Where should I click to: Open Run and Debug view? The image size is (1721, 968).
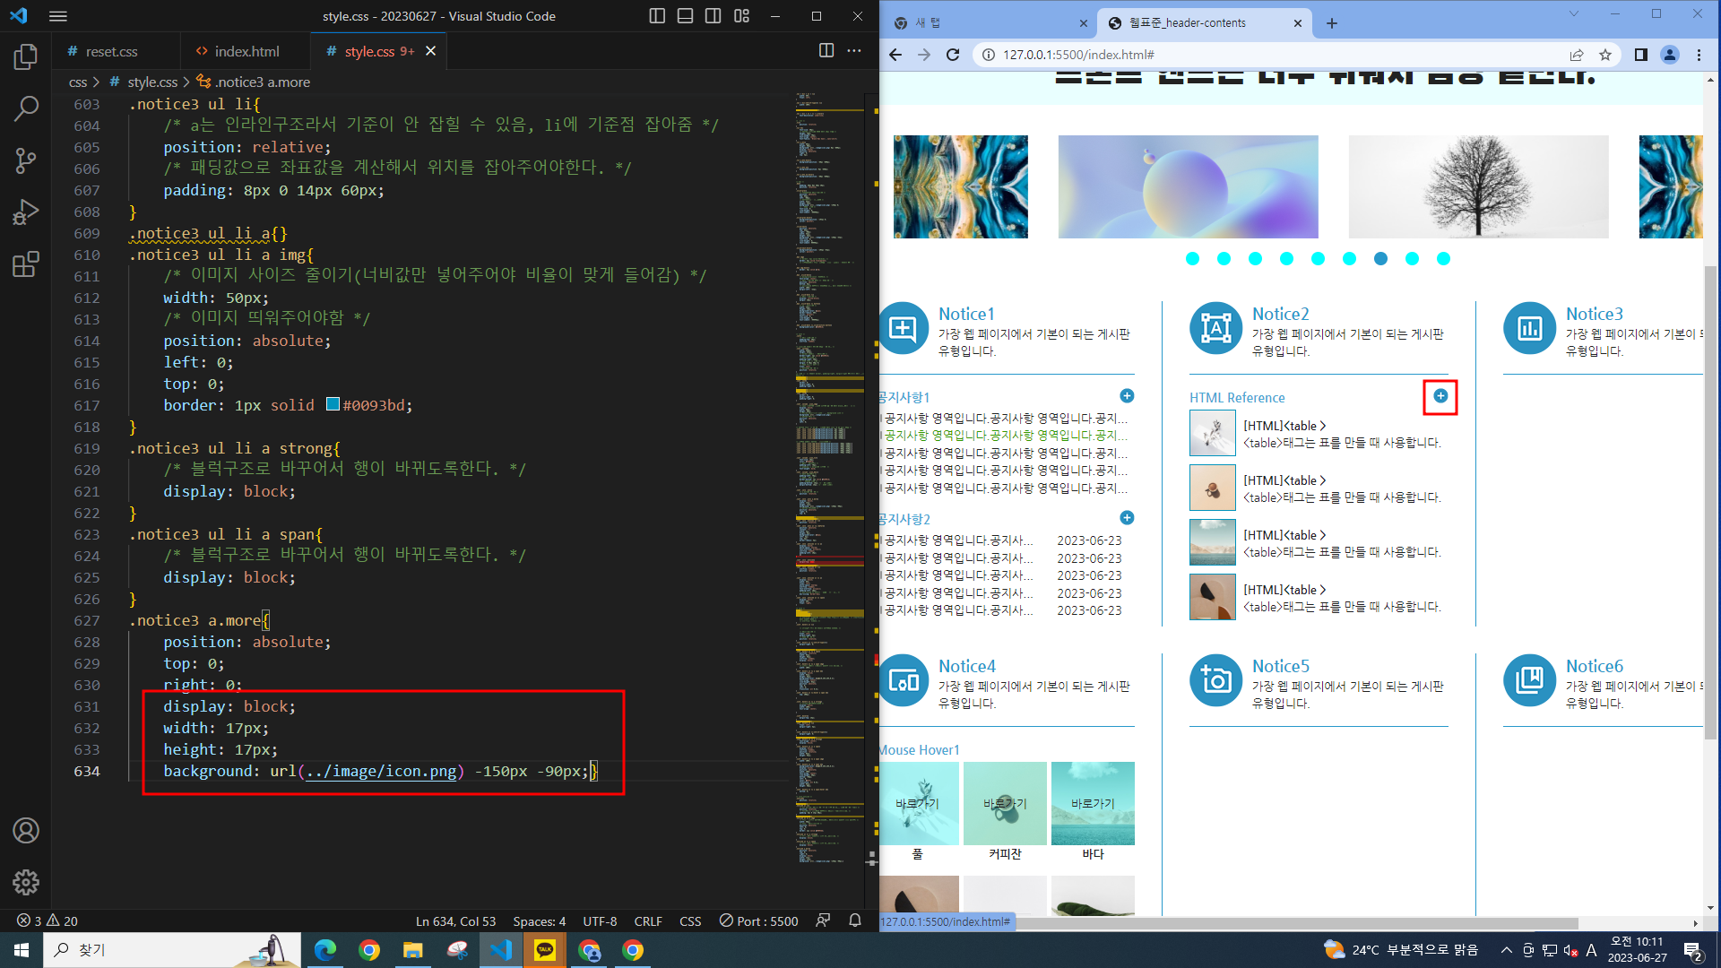point(26,212)
